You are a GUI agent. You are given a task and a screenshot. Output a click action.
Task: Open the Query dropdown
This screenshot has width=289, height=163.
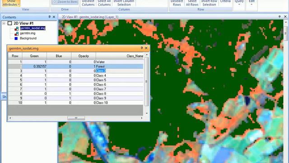pyautogui.click(x=239, y=3)
